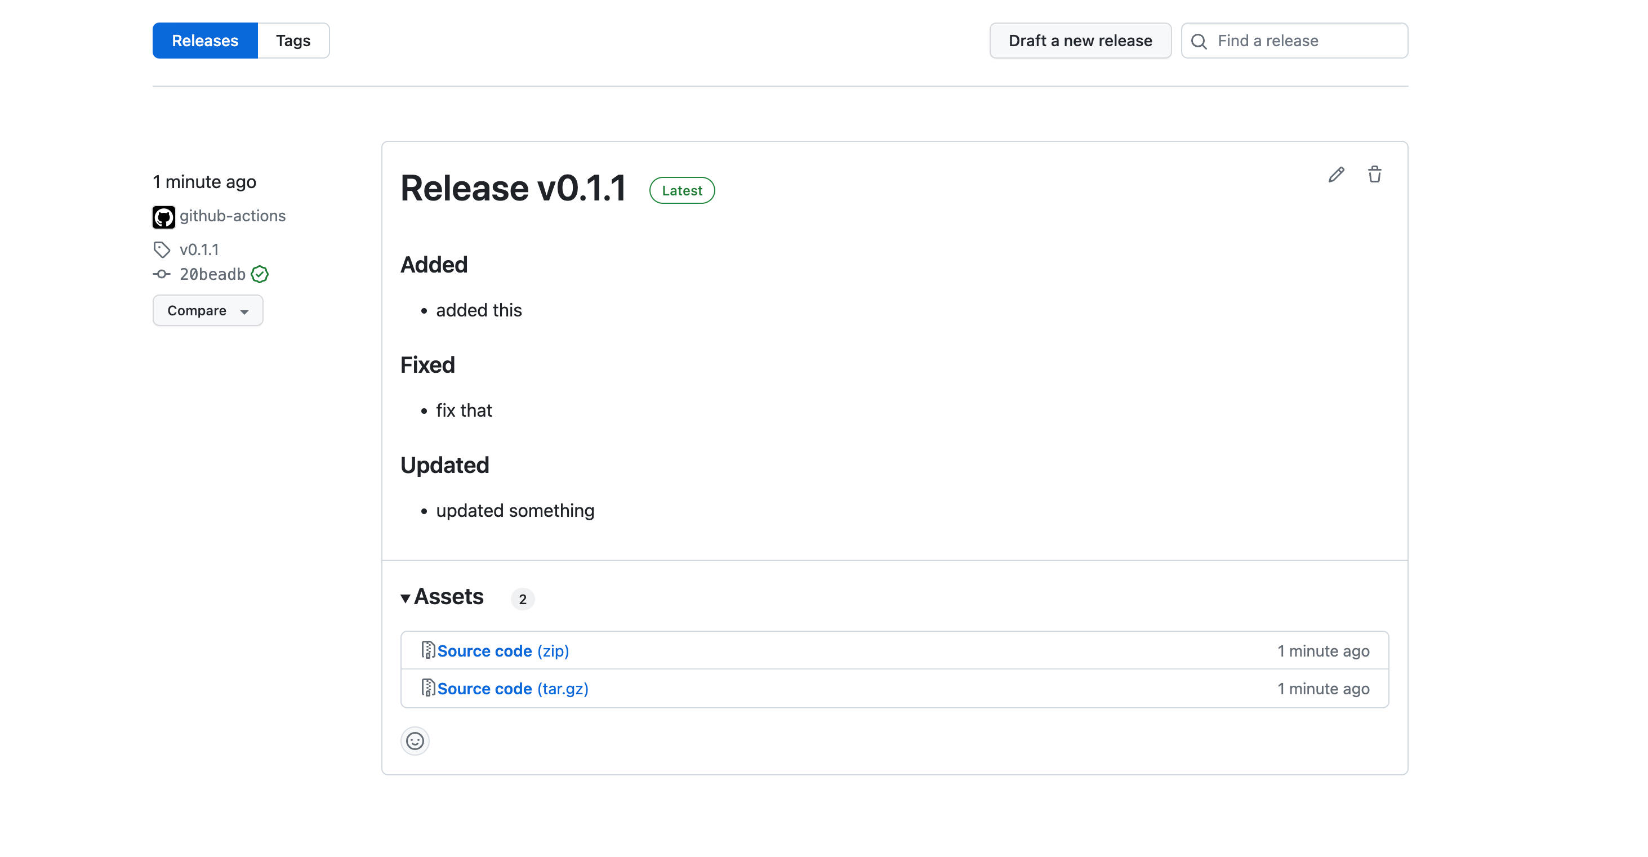Screen dimensions: 1648x857
Task: Click the verified badge beside the commit hash
Action: (260, 274)
